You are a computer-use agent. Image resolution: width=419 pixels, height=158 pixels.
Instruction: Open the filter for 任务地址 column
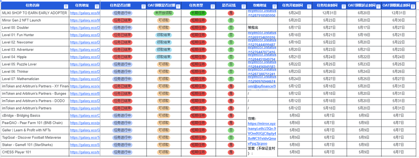point(97,6)
